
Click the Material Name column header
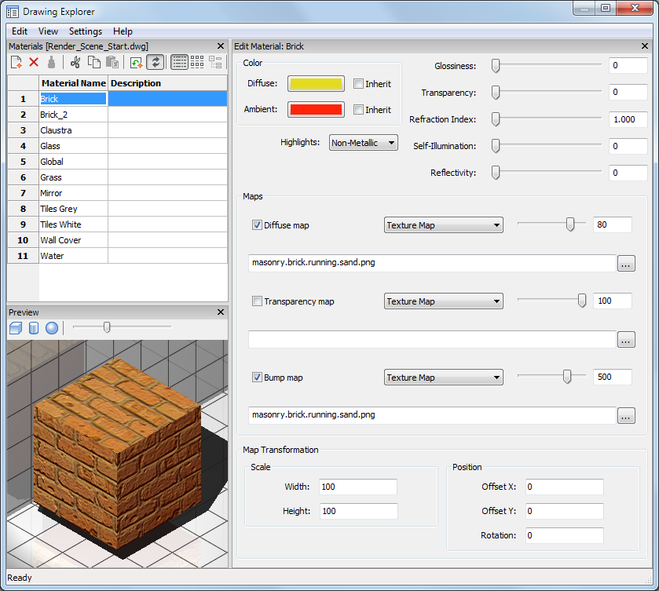(x=74, y=83)
